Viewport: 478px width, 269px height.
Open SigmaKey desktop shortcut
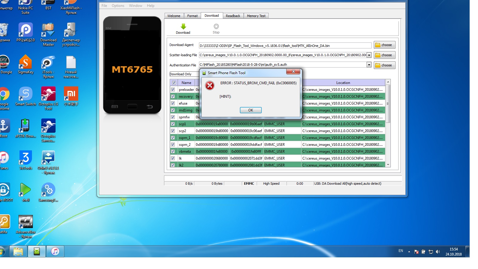25,62
